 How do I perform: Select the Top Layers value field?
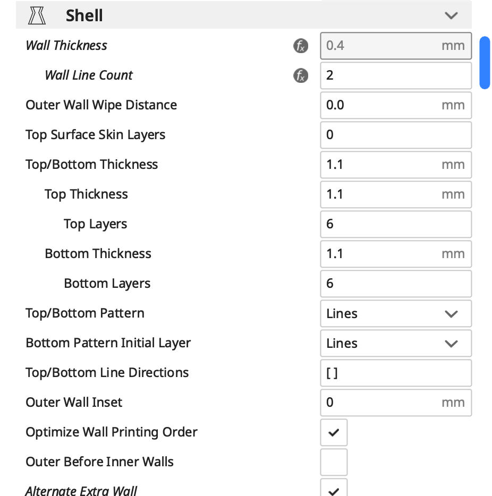(396, 224)
